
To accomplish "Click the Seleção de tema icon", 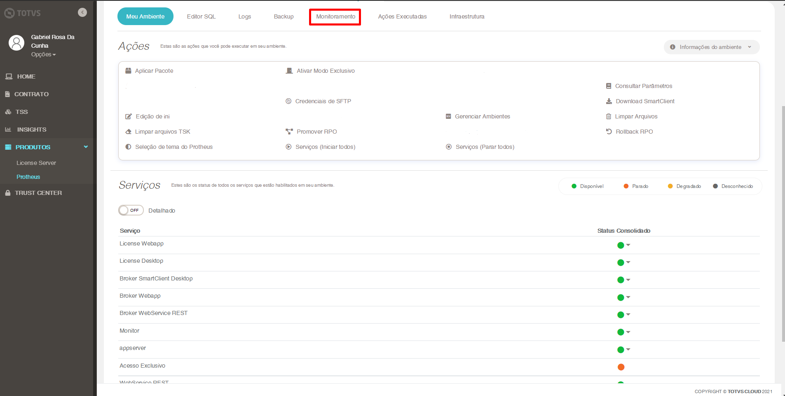I will 128,147.
